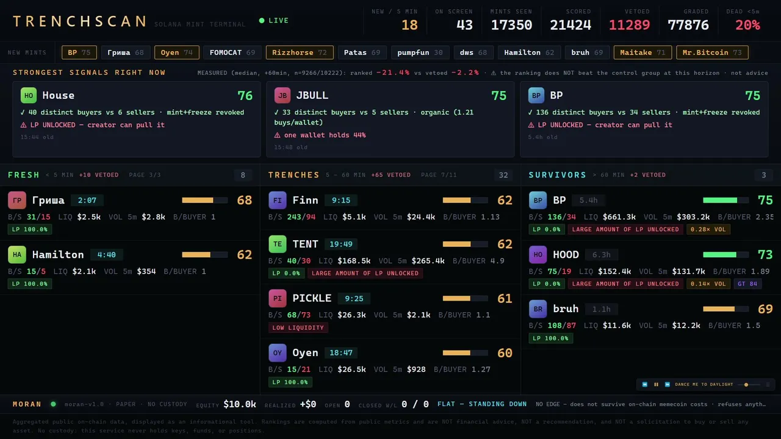Select the Patas 69 new mint chip
Screen dimensions: 781x439
point(362,52)
